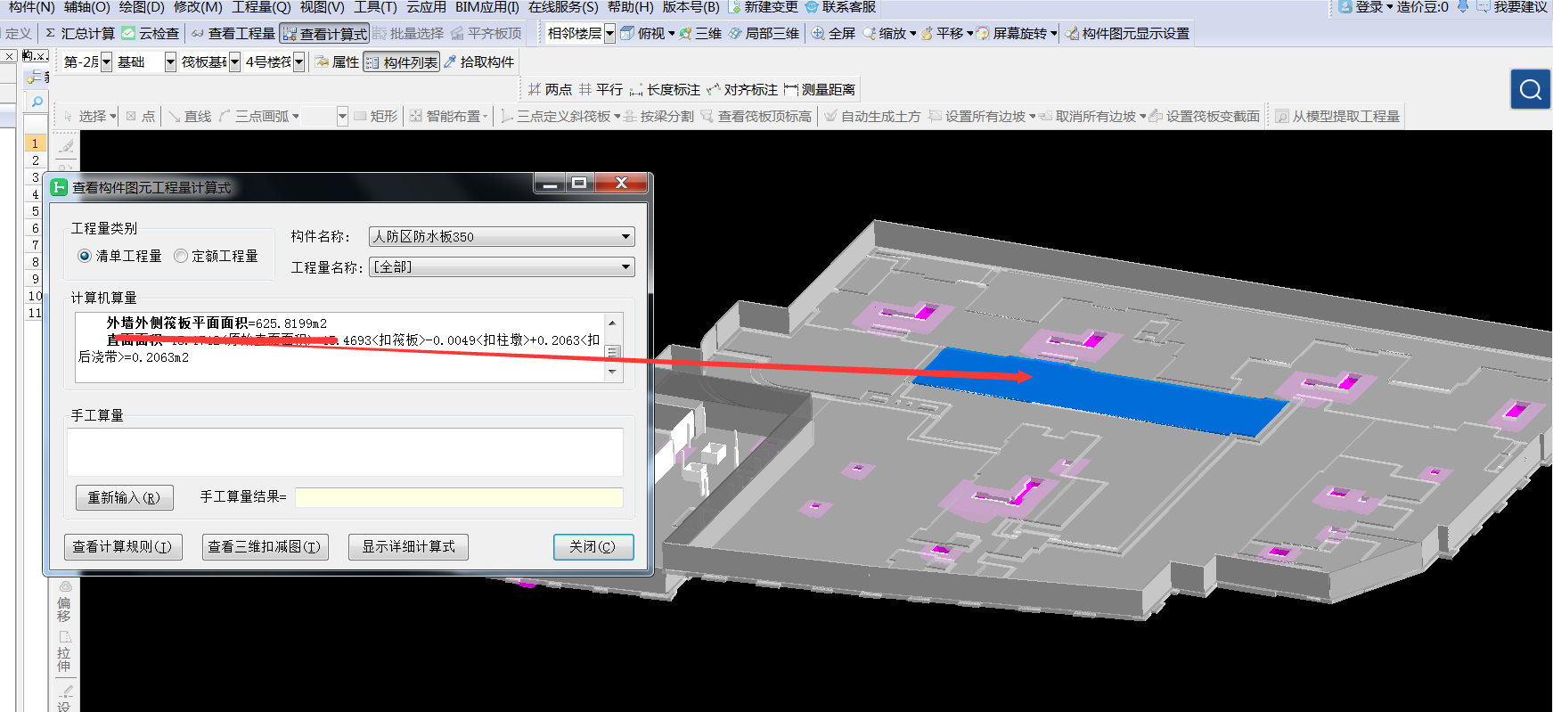This screenshot has height=712, width=1553.
Task: Click the 显示详细计算式 button
Action: tap(409, 546)
